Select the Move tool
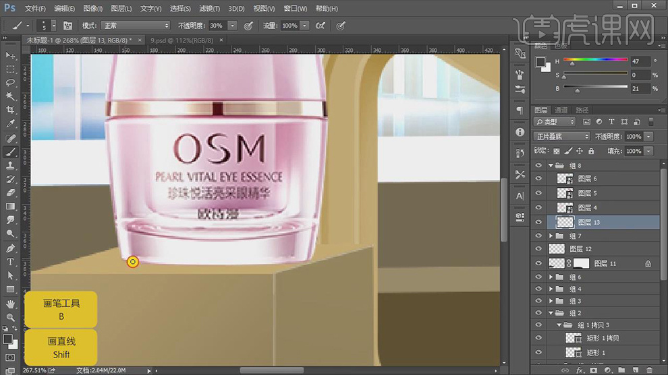The width and height of the screenshot is (668, 375). [x=10, y=55]
